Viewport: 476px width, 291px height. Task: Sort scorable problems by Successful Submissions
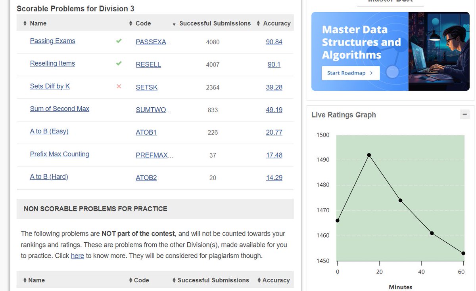point(212,23)
